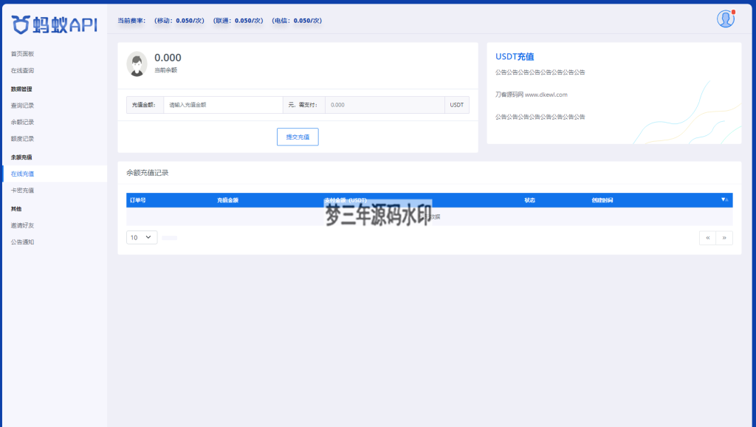Click the 提交充值 button

pos(298,137)
